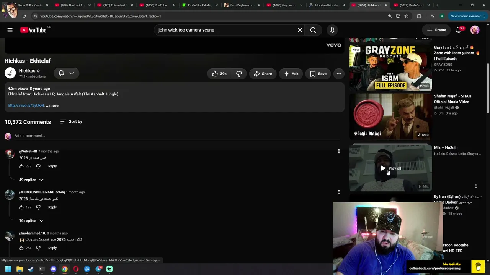
Task: Expand the description with ...more
Action: tap(52, 105)
